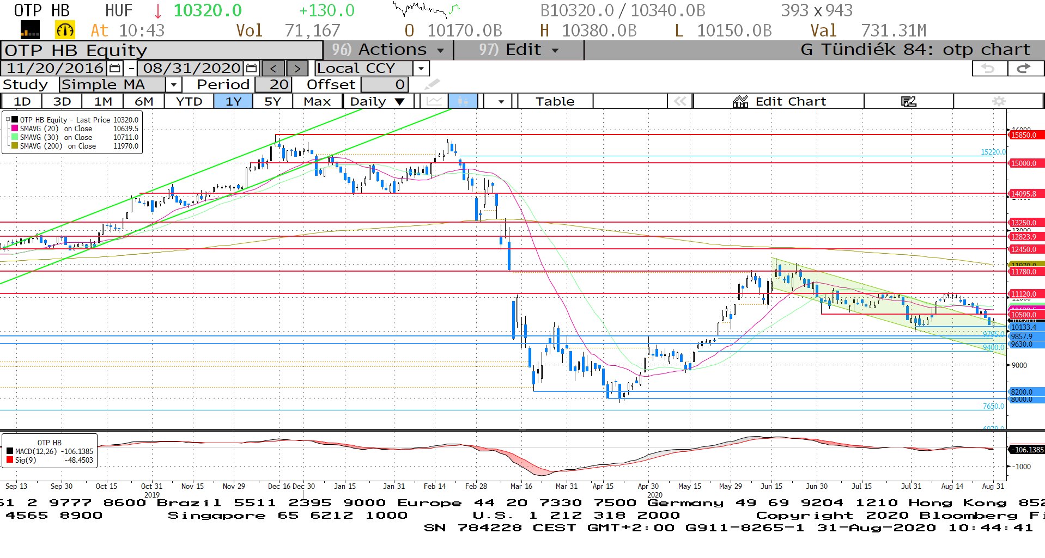Click the start date field 11/20/2016
This screenshot has height=558, width=1045.
click(x=55, y=68)
